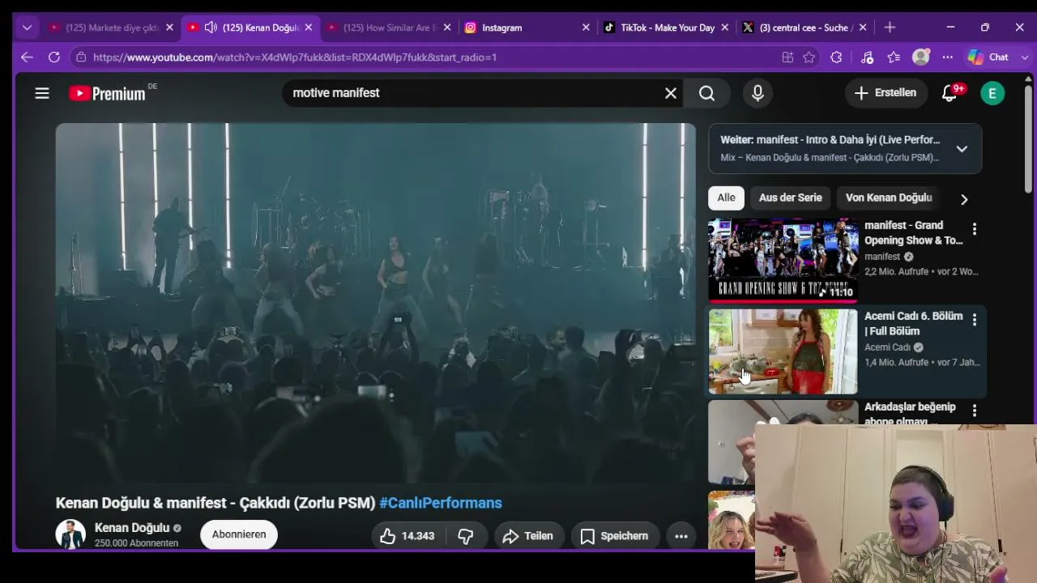Dislike the Kenan Doğulu video
The height and width of the screenshot is (583, 1037).
coord(465,536)
